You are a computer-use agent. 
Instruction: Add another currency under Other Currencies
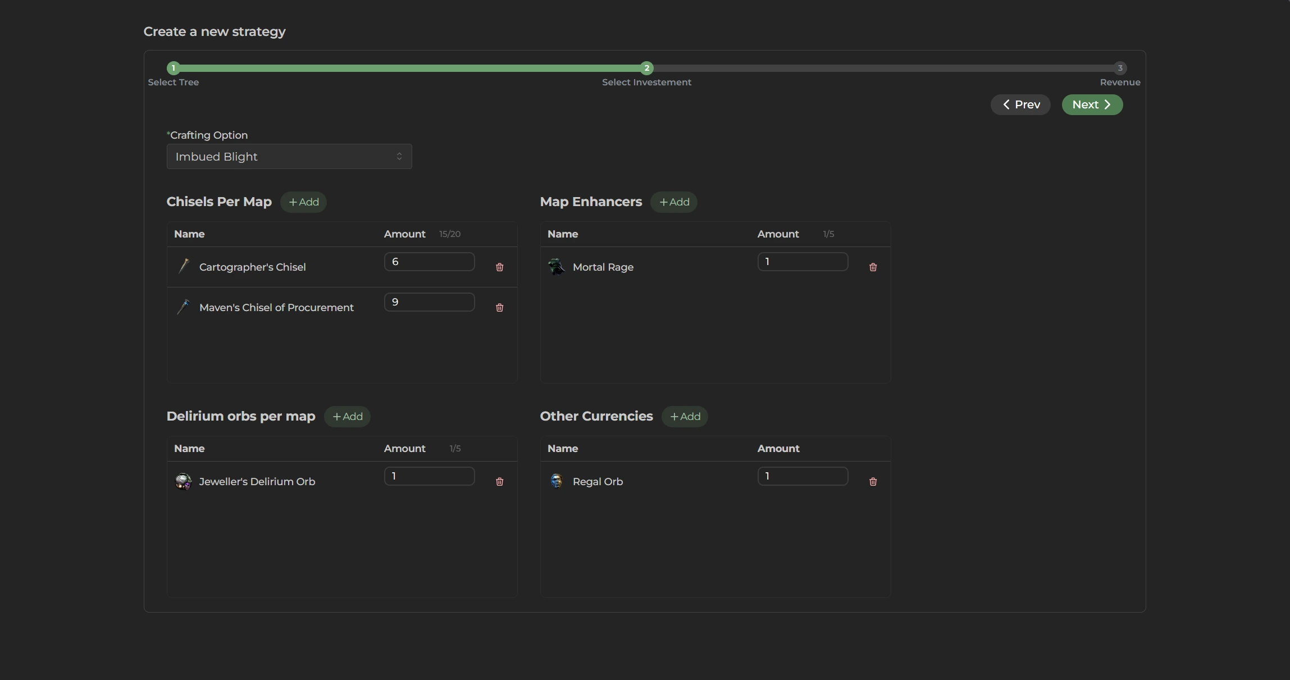tap(685, 417)
